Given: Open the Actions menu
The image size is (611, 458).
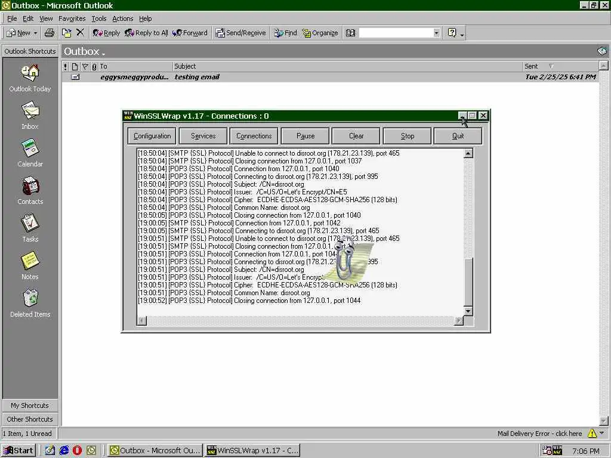Looking at the screenshot, I should [122, 18].
